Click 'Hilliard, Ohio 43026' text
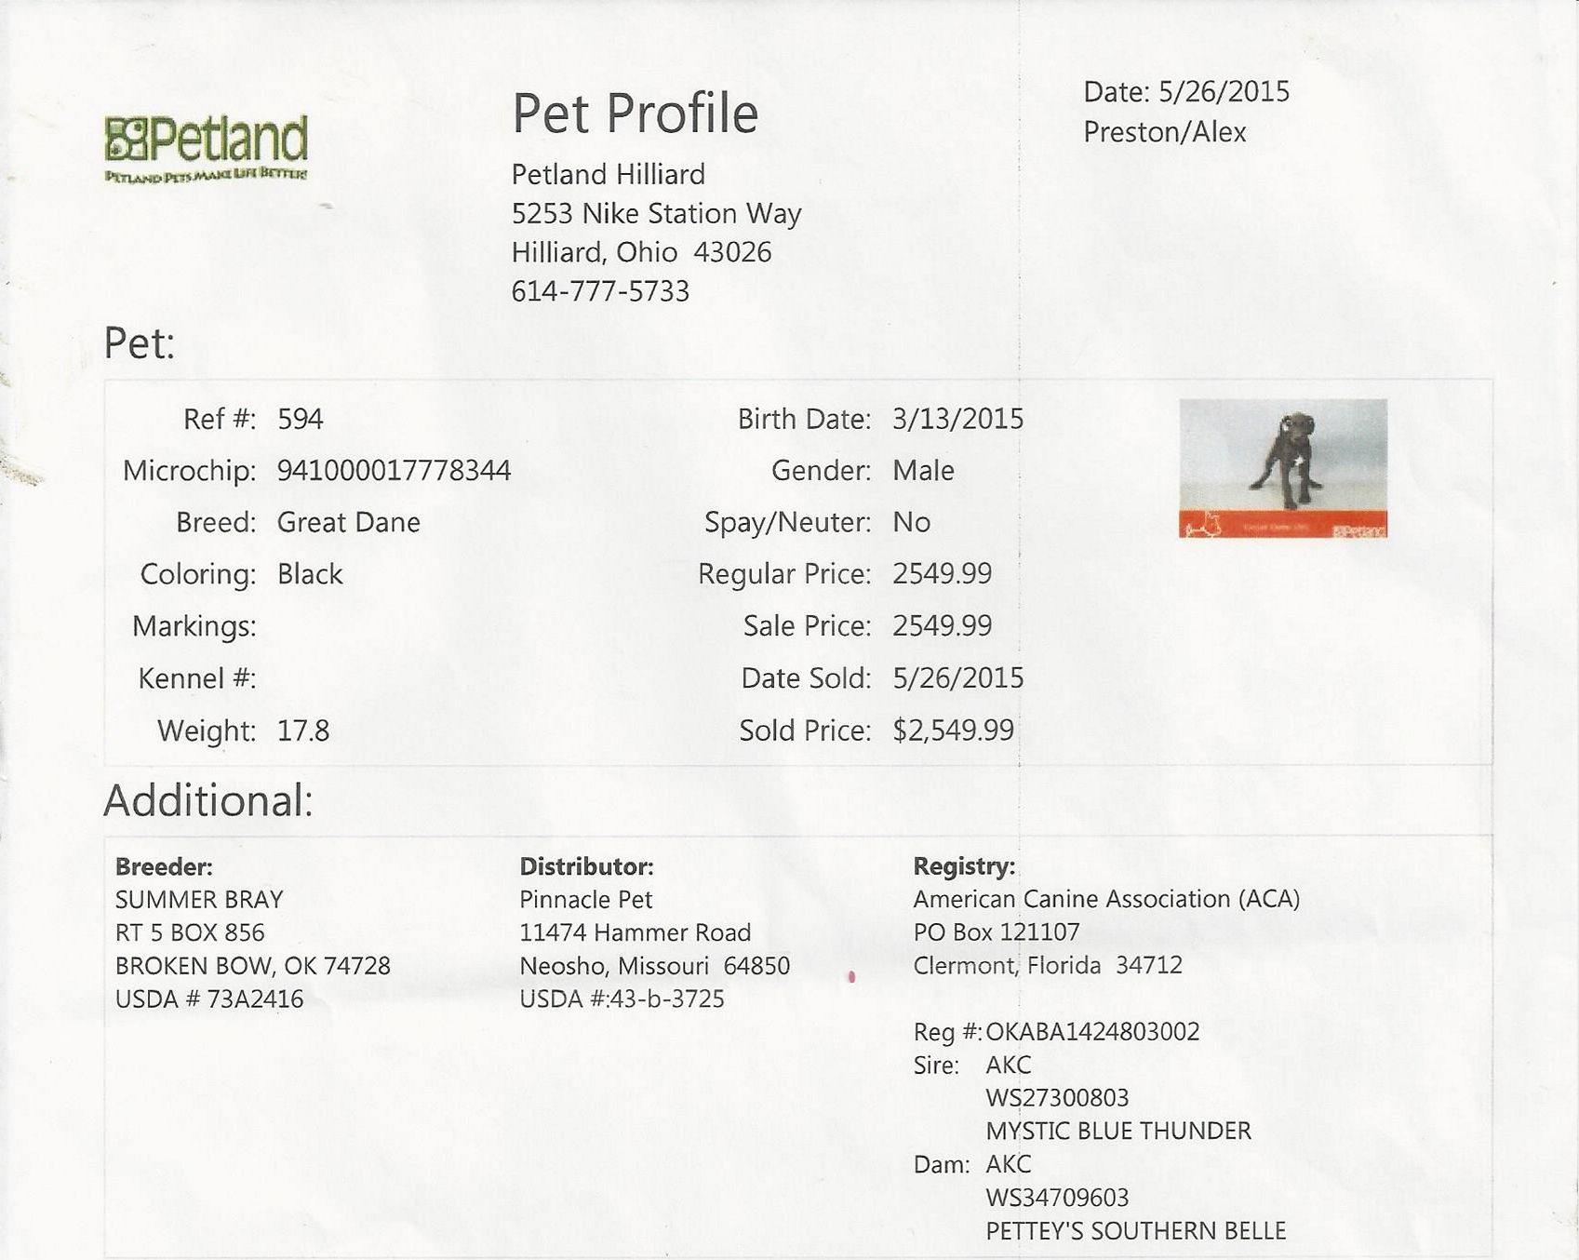 click(x=641, y=252)
